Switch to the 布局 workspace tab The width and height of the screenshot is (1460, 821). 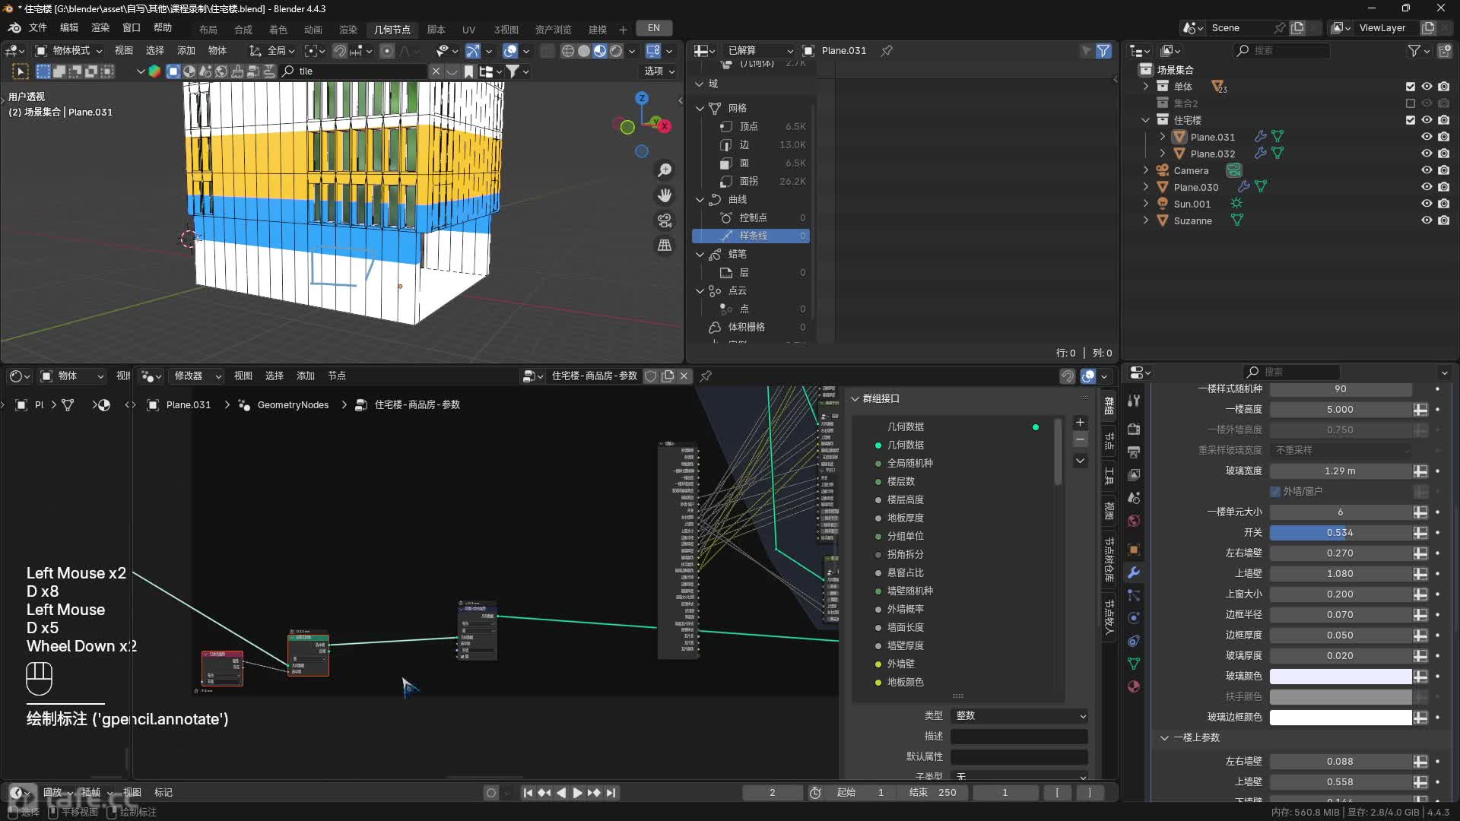point(208,29)
